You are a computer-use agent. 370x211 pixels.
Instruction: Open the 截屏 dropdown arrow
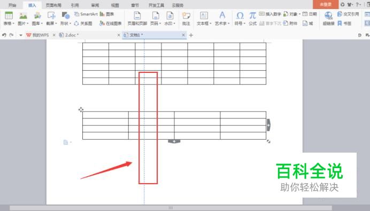click(x=56, y=24)
